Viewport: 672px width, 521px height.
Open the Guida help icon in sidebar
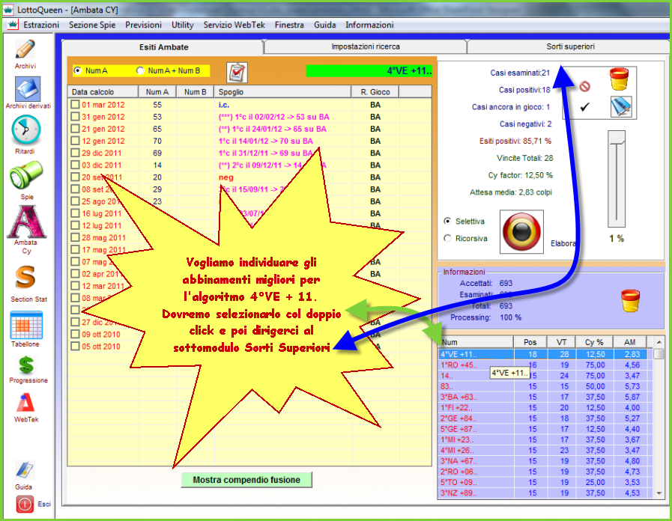(25, 470)
